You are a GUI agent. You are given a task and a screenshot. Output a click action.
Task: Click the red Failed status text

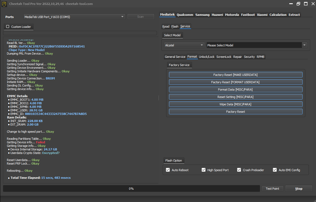click(x=40, y=142)
